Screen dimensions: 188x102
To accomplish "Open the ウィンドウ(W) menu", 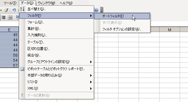I will point(46,3).
